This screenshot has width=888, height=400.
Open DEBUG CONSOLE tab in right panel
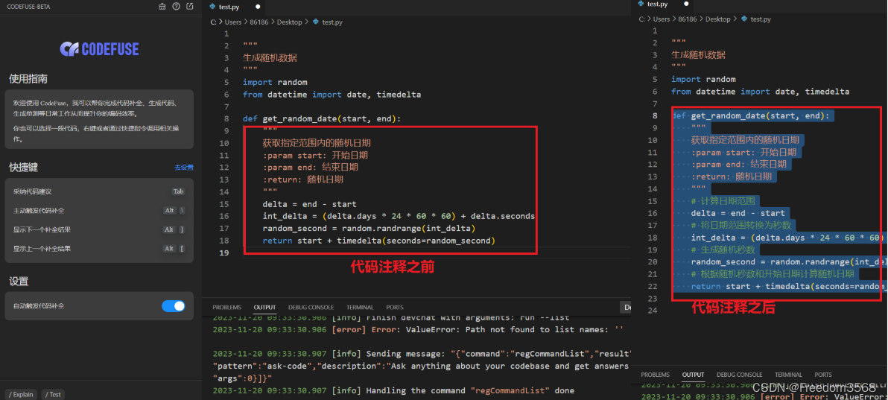pos(740,375)
